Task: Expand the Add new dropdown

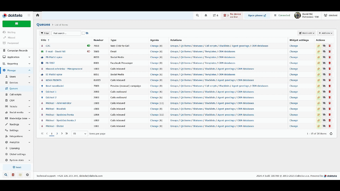Action: click(x=325, y=33)
